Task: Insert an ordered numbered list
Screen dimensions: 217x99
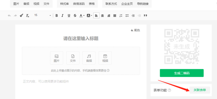Action: click(121, 15)
